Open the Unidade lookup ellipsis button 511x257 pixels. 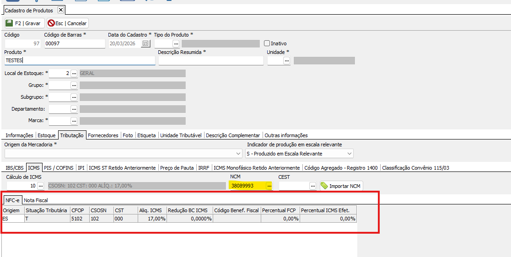[287, 60]
